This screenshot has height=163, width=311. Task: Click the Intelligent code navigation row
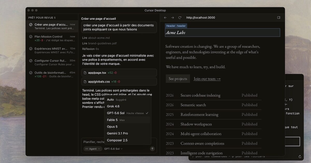pyautogui.click(x=214, y=153)
